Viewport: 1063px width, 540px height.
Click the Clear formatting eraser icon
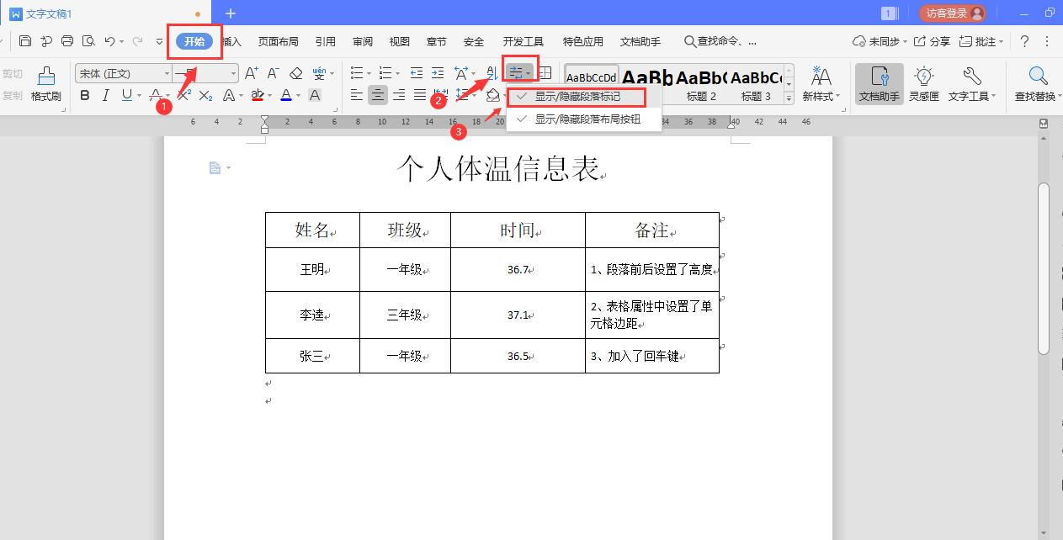tap(295, 73)
